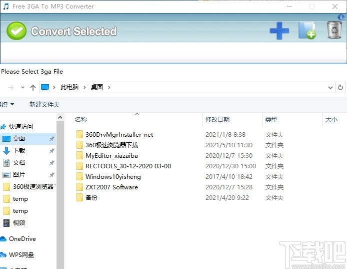This screenshot has height=269, width=347.
Task: Click the forward navigation arrow
Action: (x=11, y=88)
